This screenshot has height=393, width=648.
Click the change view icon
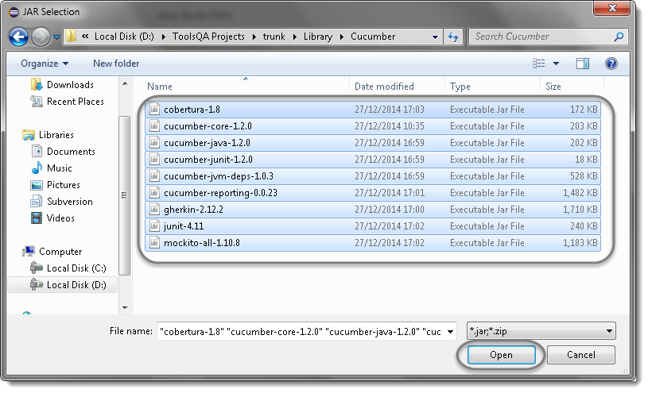click(x=540, y=64)
